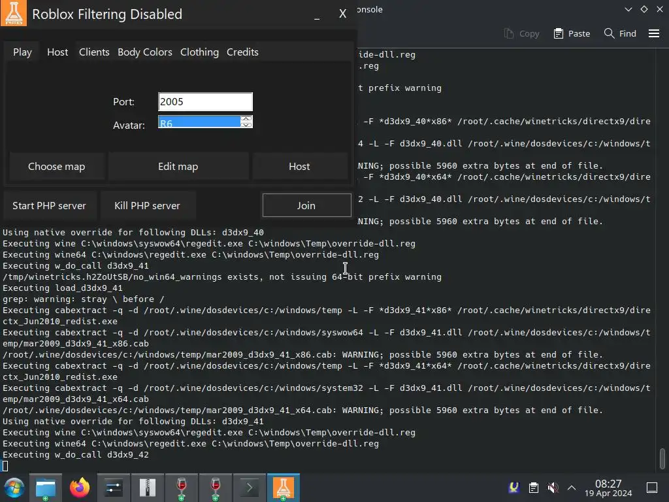Click the orange flask taskbar entry
The width and height of the screenshot is (669, 502).
pyautogui.click(x=284, y=488)
